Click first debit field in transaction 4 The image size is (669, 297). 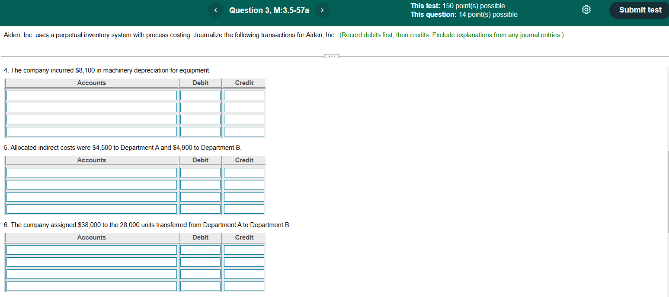[200, 95]
